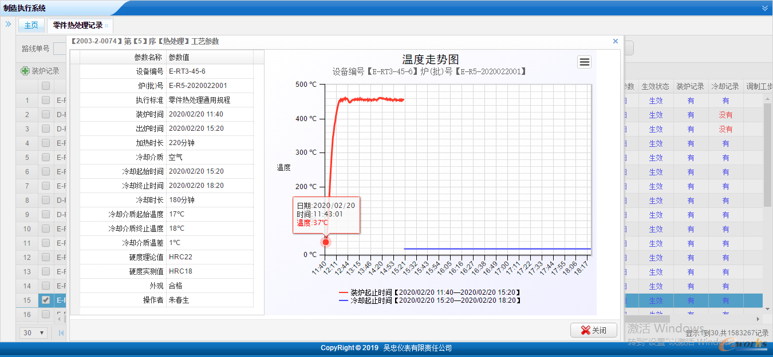773x357 pixels.
Task: Open the page size dropdown showing 30
Action: (34, 332)
